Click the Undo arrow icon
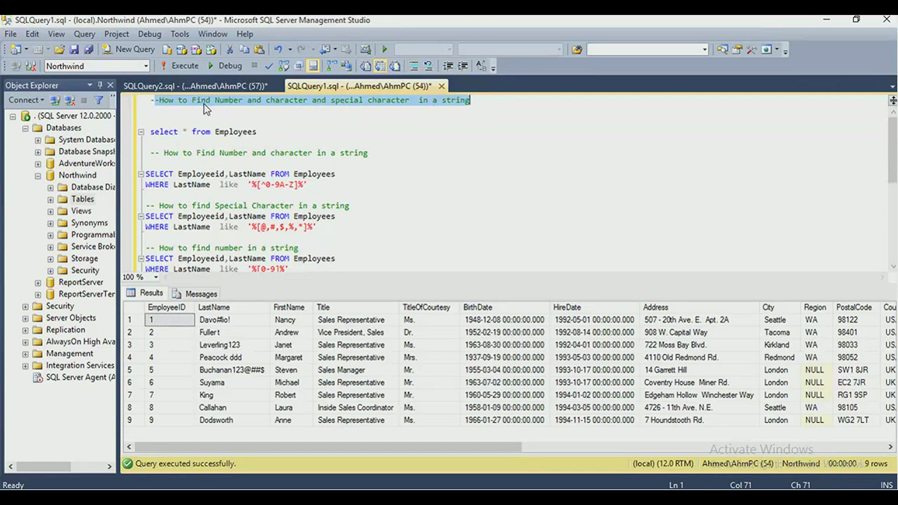898x505 pixels. point(278,50)
